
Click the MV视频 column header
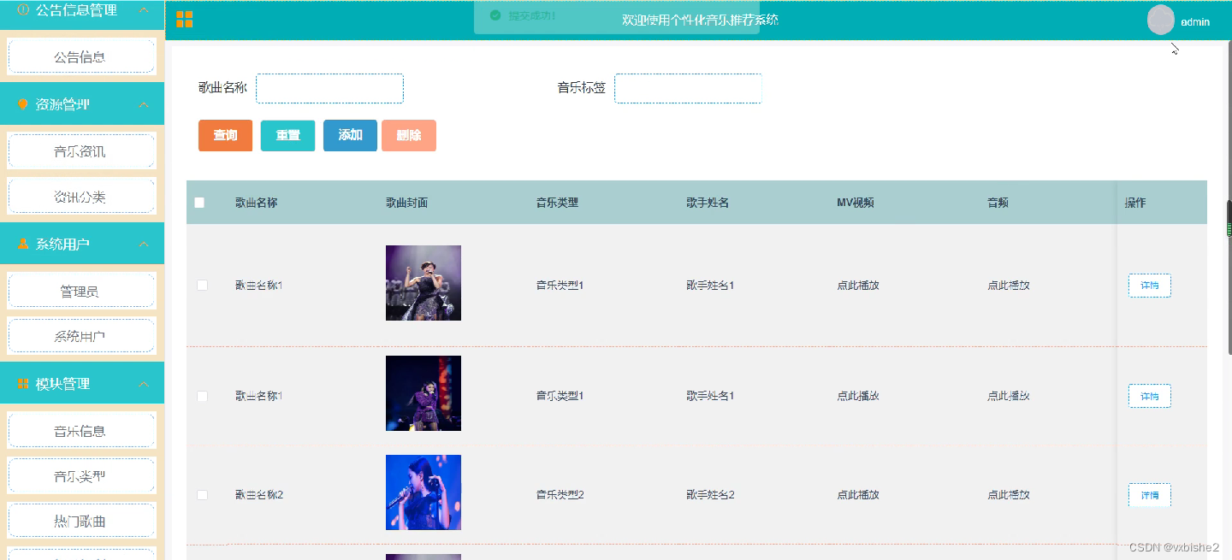(x=856, y=203)
